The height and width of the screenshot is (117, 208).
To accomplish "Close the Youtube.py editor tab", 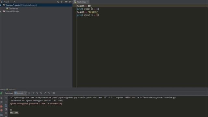I will [88, 2].
